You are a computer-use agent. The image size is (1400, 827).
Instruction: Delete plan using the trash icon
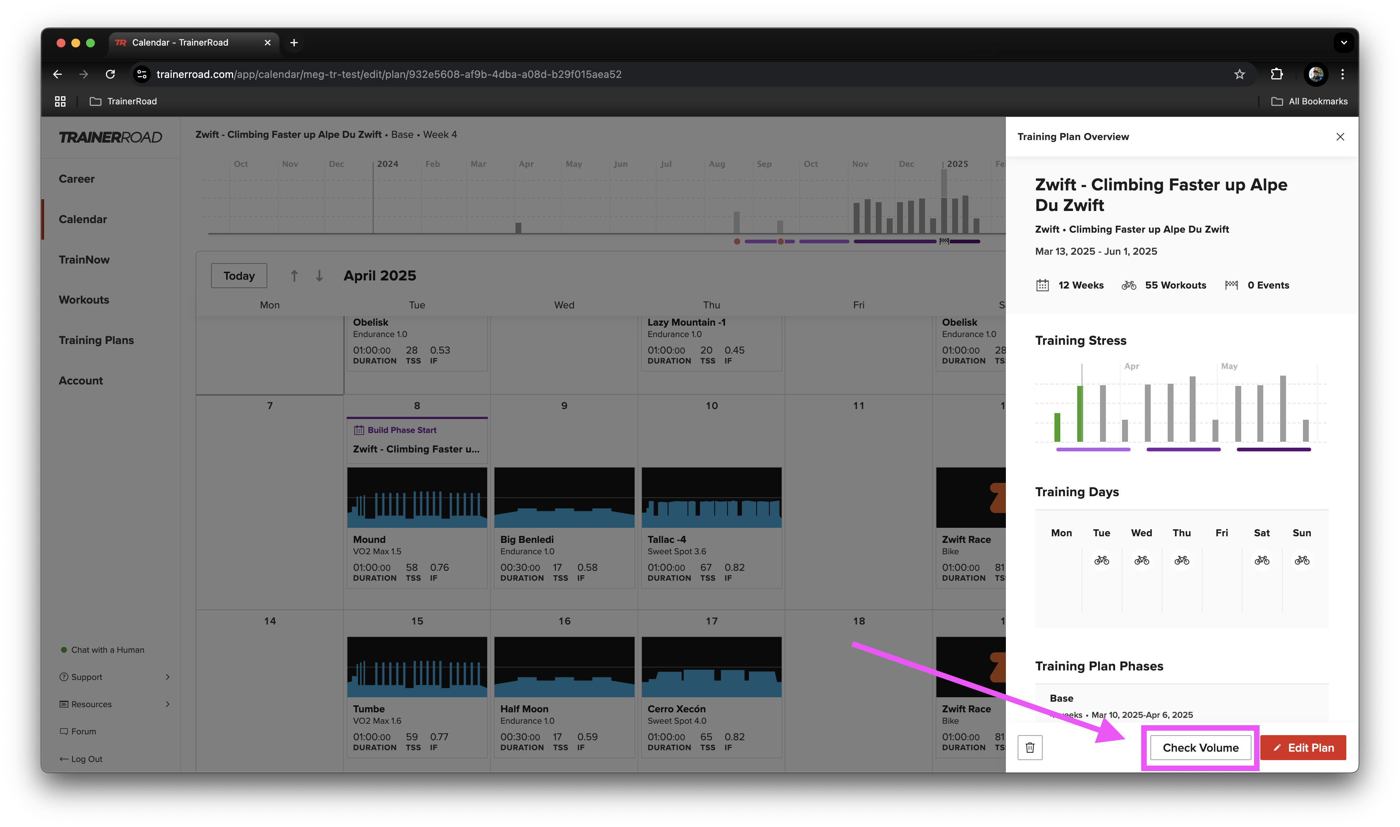1030,747
